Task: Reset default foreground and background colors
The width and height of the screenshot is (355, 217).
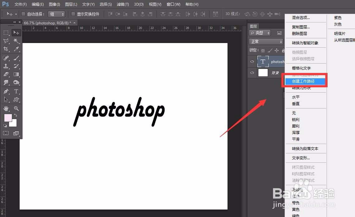Action: [x=5, y=125]
